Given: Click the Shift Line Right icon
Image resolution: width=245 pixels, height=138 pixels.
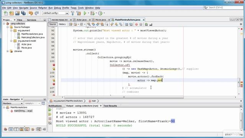Looking at the screenshot, I should pyautogui.click(x=131, y=24).
